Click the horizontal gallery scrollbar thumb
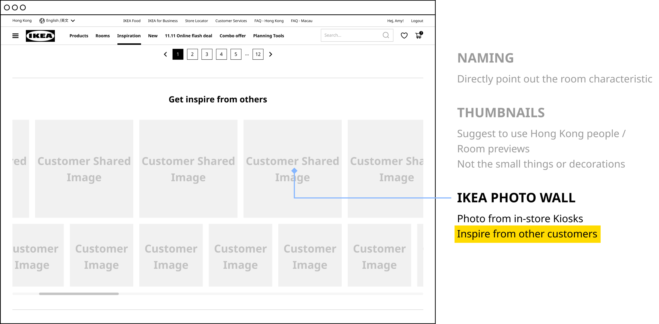Screen dimensions: 659x324 coord(79,294)
